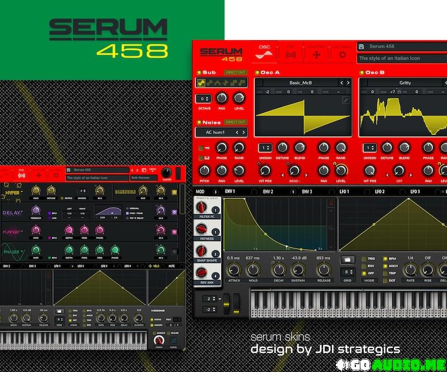Go to previous preset in FX window
This screenshot has height=372, width=447.
point(132,170)
